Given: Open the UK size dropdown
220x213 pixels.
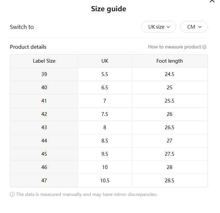Looking at the screenshot, I should pyautogui.click(x=159, y=27).
